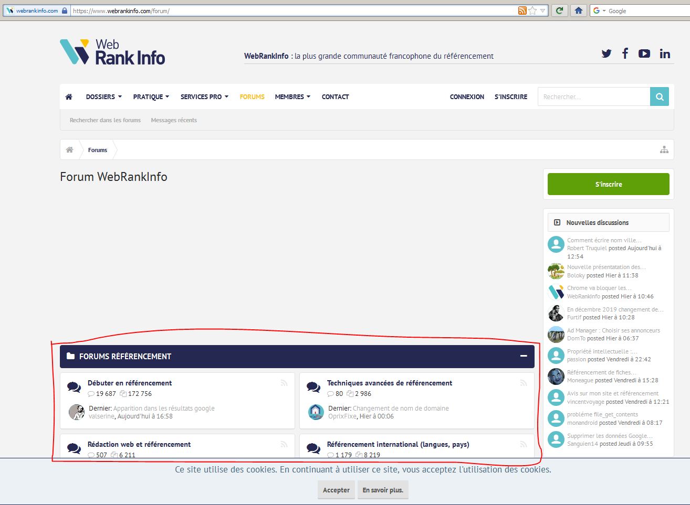Click the browser URL address bar
This screenshot has width=690, height=505.
294,10
